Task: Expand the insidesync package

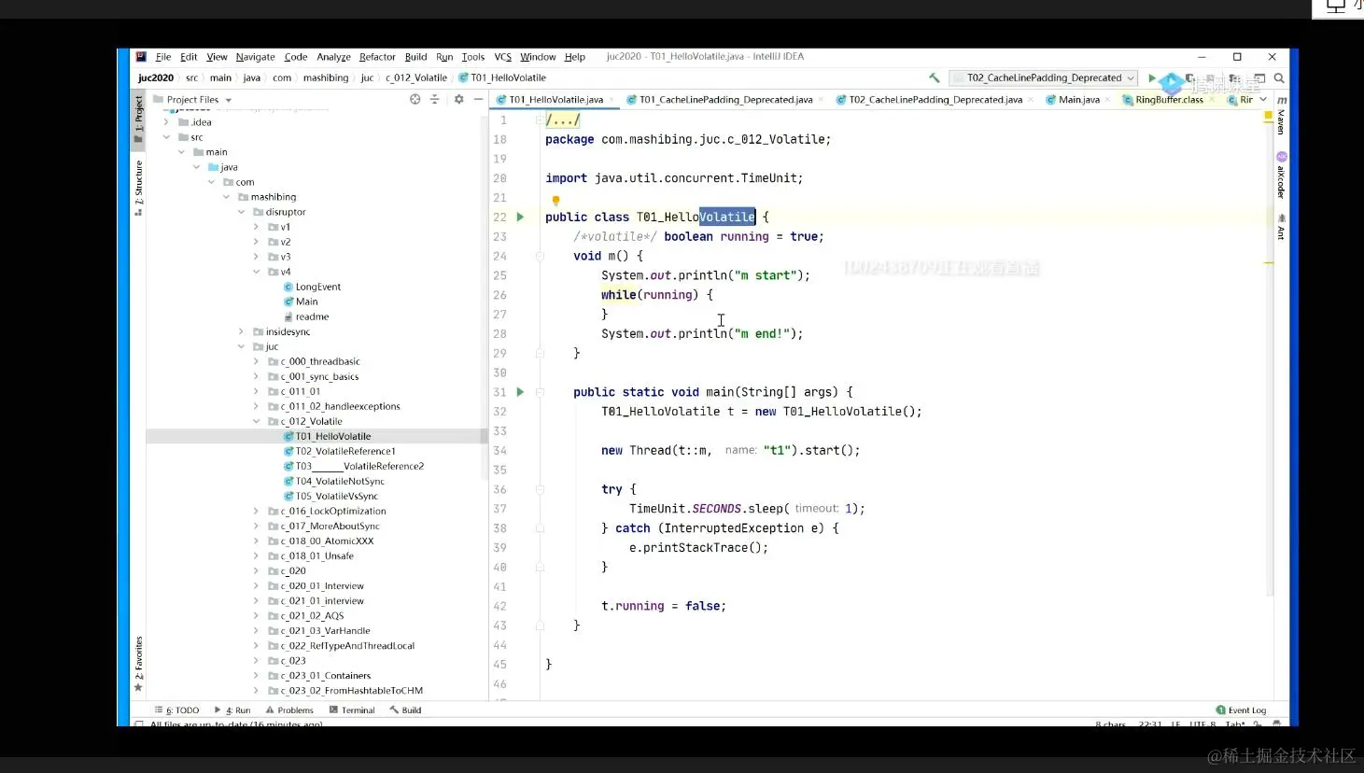Action: pos(241,331)
